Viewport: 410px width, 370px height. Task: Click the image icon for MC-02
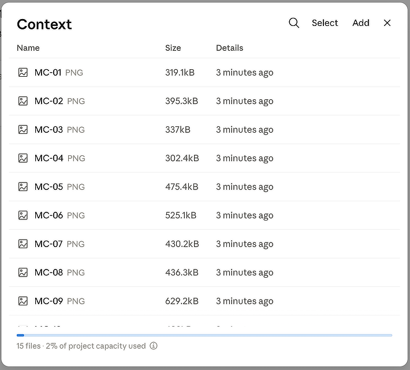(x=23, y=101)
